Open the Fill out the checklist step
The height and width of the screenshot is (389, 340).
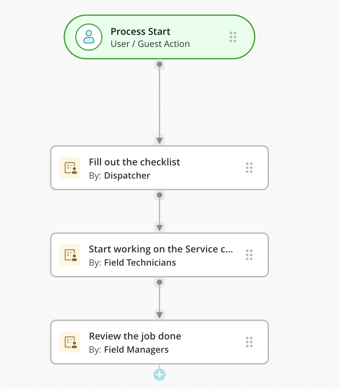click(x=134, y=162)
